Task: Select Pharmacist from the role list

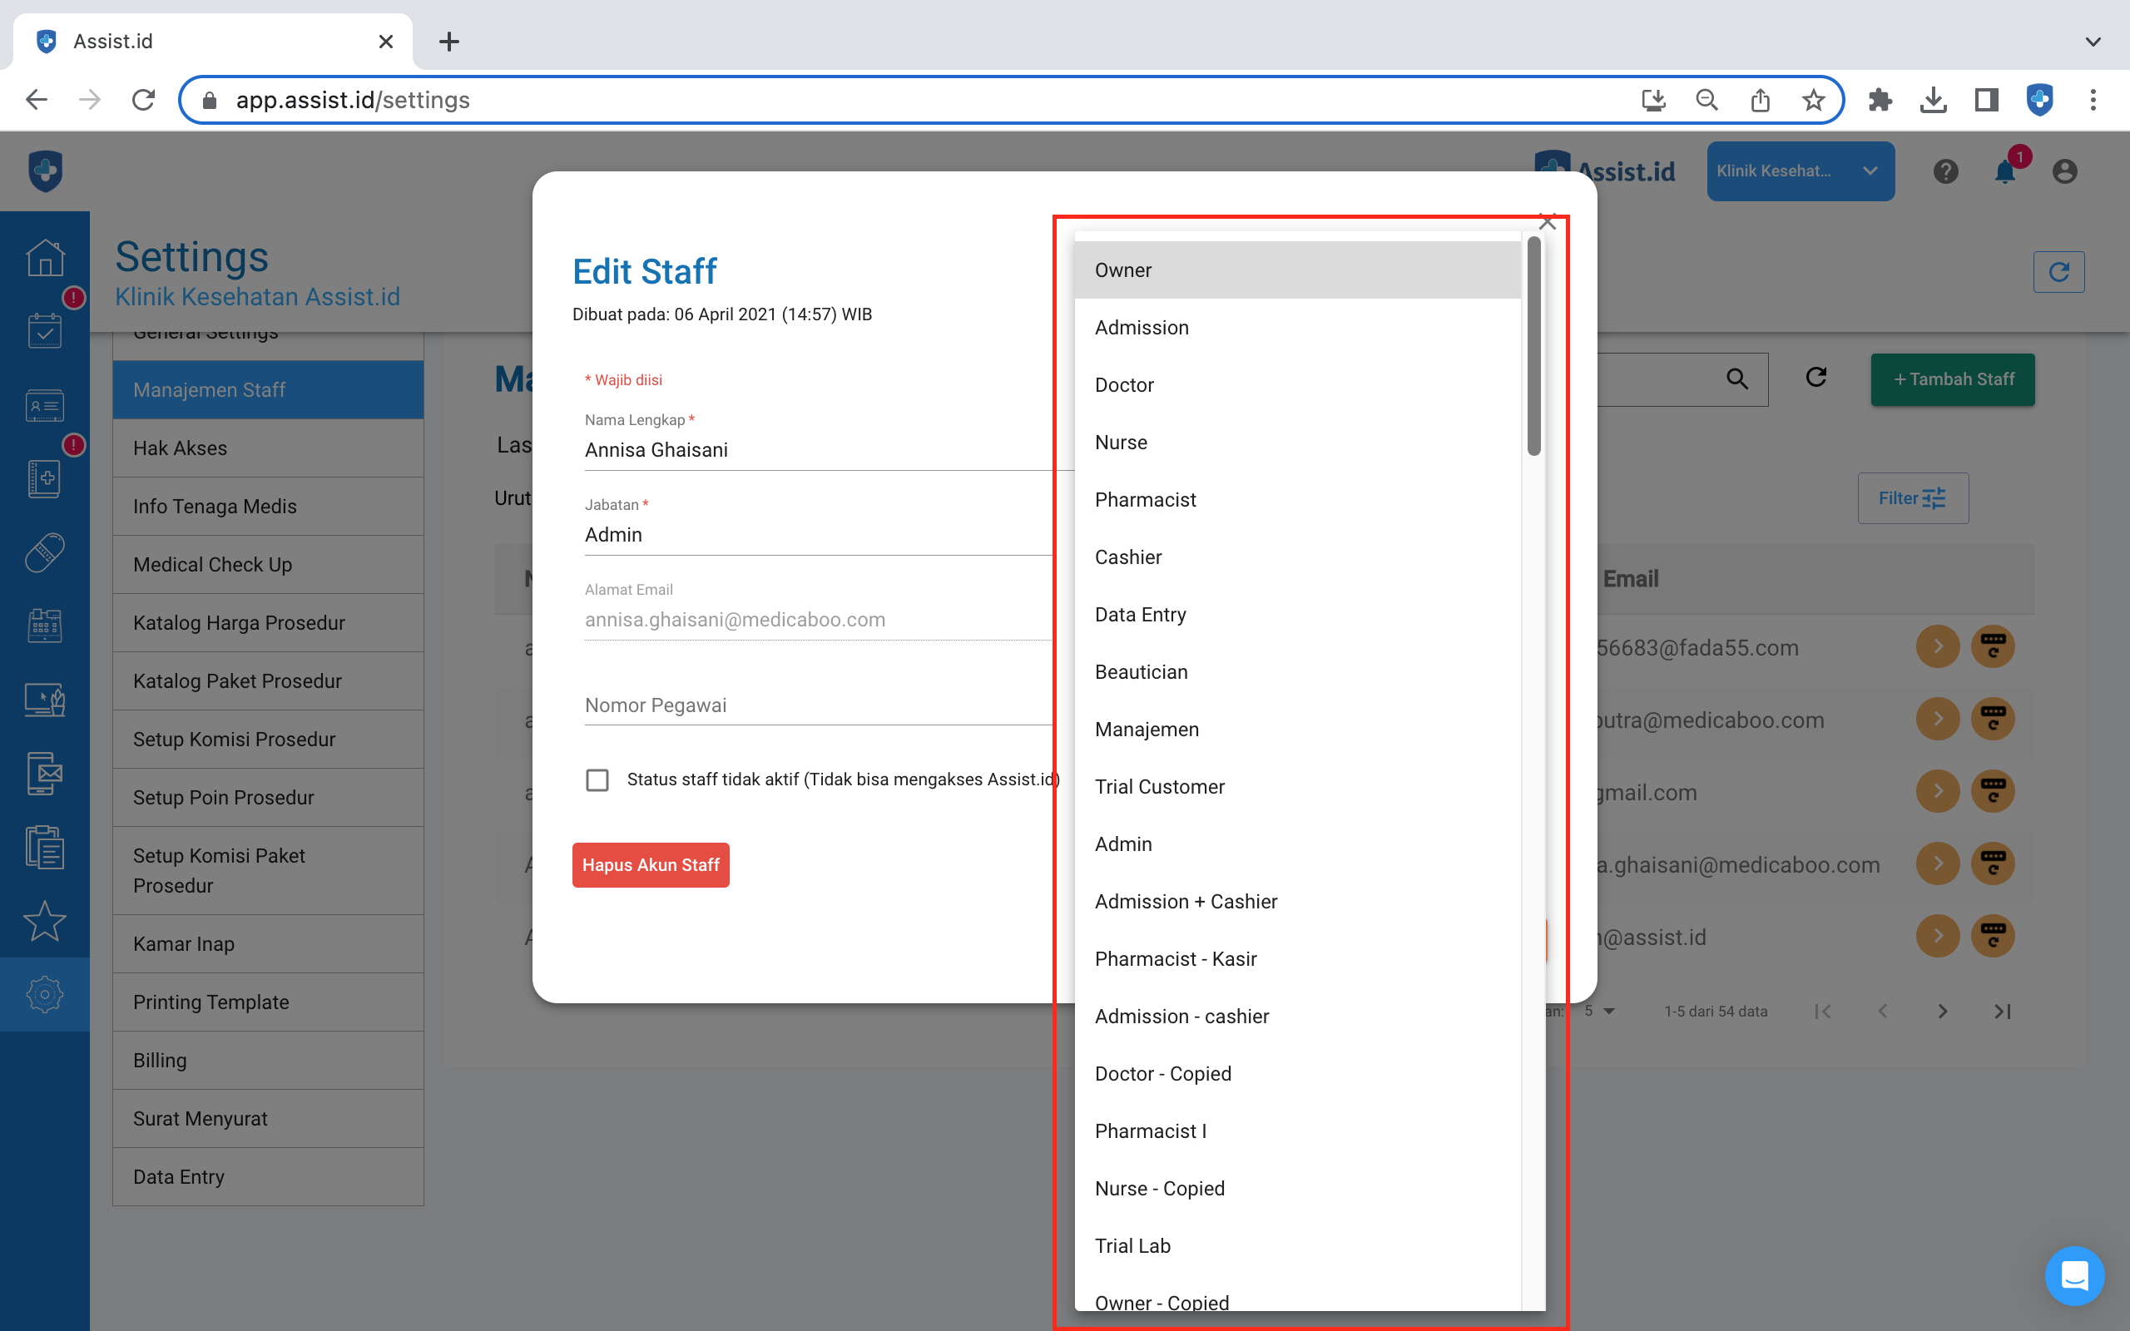Action: 1145,500
